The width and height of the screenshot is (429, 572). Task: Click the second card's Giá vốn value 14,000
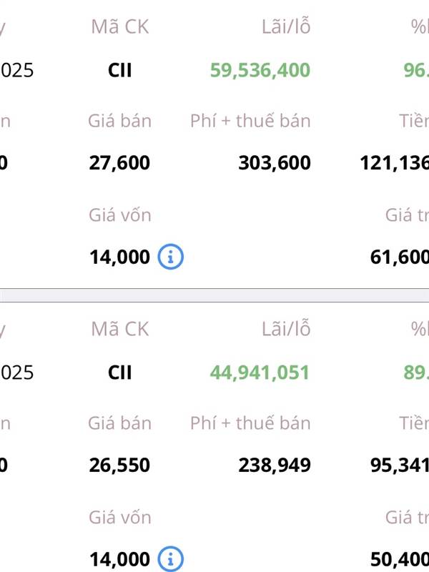(x=119, y=559)
